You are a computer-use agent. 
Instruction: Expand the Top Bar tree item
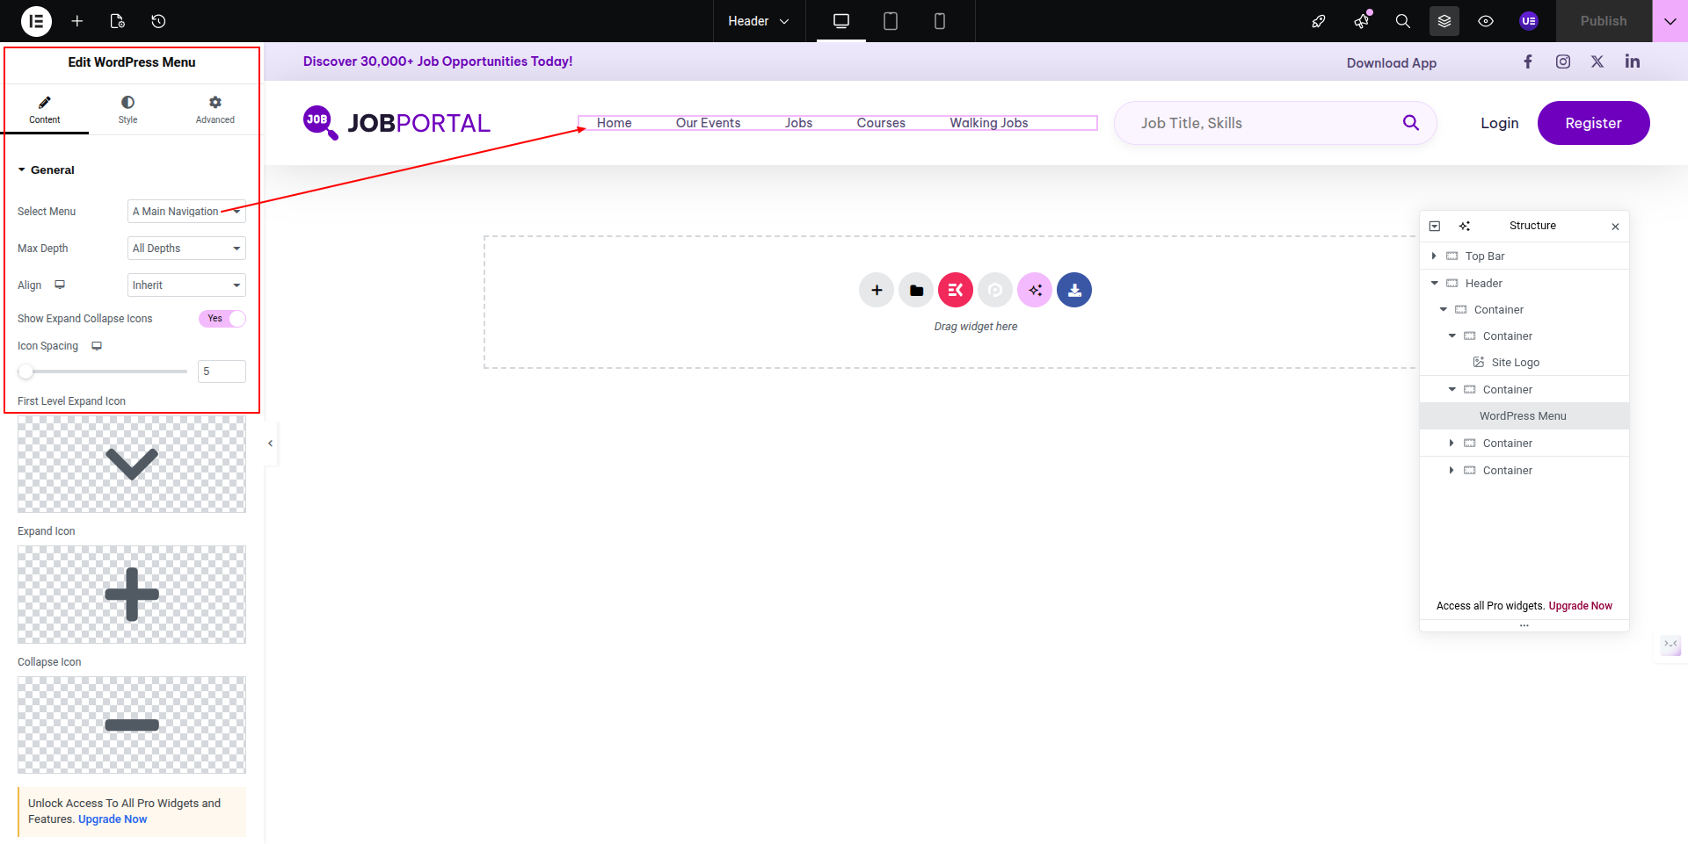coord(1434,256)
